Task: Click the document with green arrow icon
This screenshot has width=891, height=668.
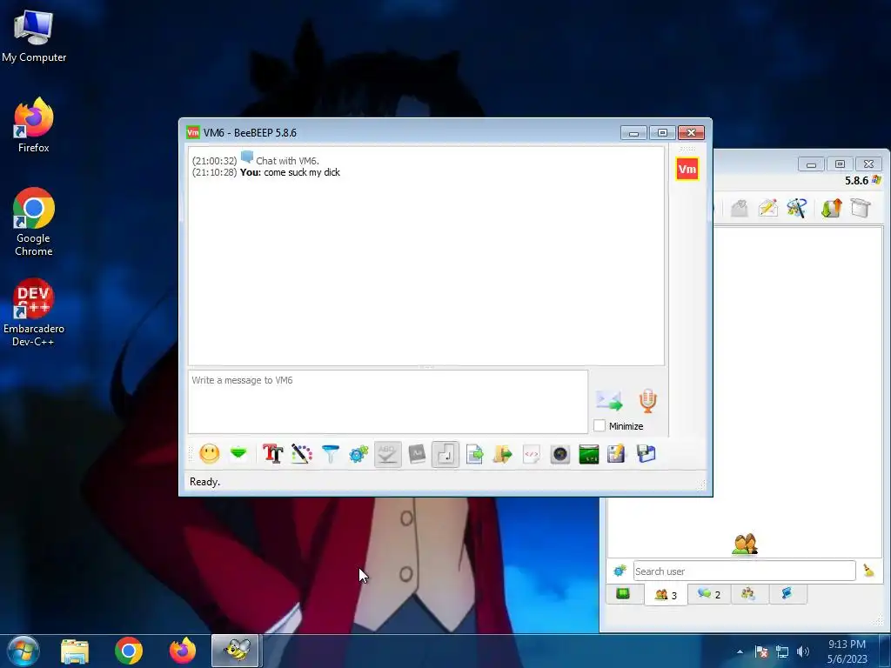Action: pyautogui.click(x=474, y=454)
